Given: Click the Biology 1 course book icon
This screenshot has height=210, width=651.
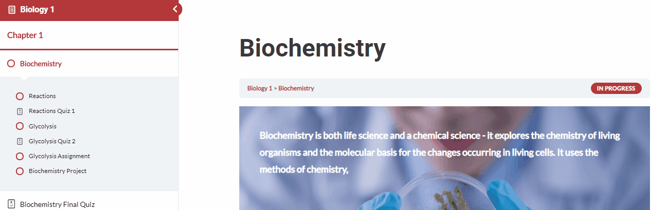Looking at the screenshot, I should point(12,10).
